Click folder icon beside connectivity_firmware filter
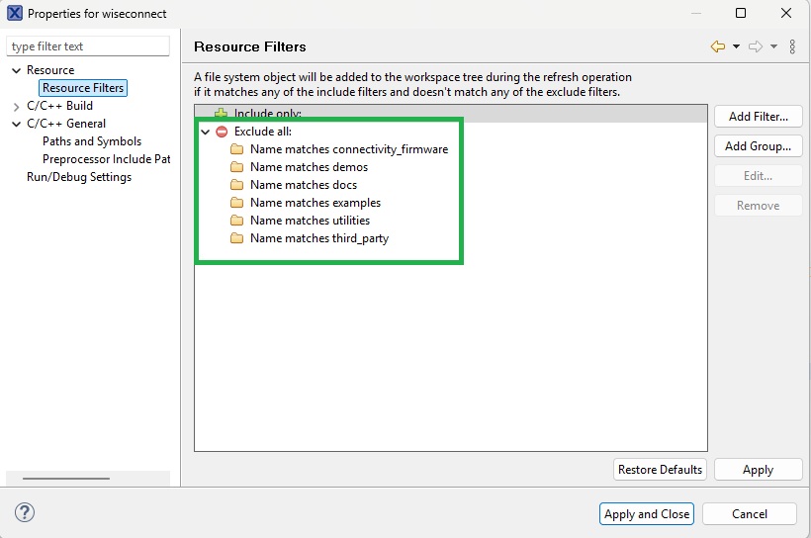The width and height of the screenshot is (811, 538). click(237, 149)
